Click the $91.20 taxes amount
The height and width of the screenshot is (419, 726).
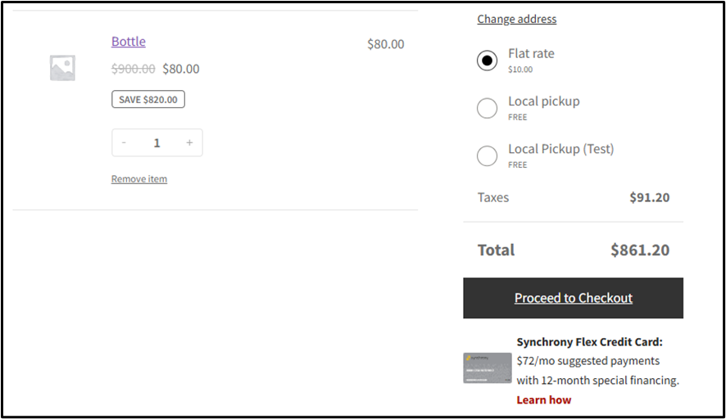click(649, 197)
